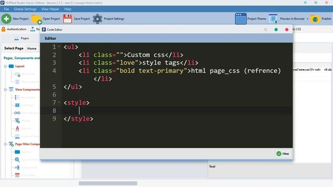Click "bold text-primary" class value on line 4

point(151,71)
